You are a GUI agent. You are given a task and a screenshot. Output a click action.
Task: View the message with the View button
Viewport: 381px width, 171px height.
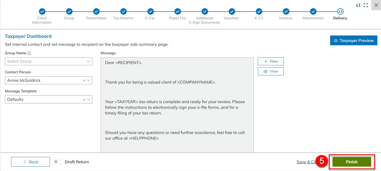point(271,71)
